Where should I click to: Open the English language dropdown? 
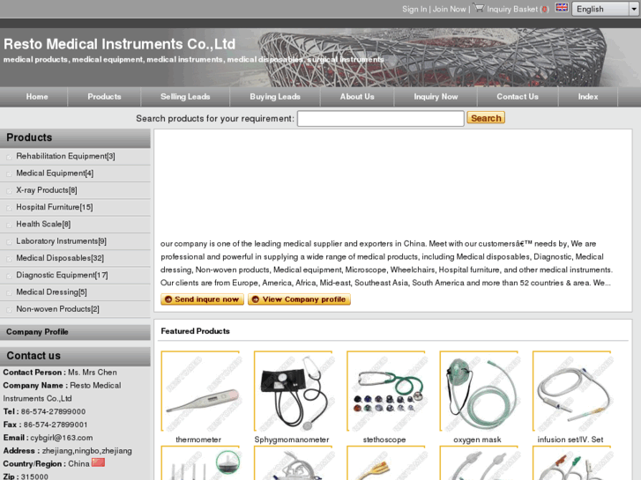pyautogui.click(x=606, y=9)
